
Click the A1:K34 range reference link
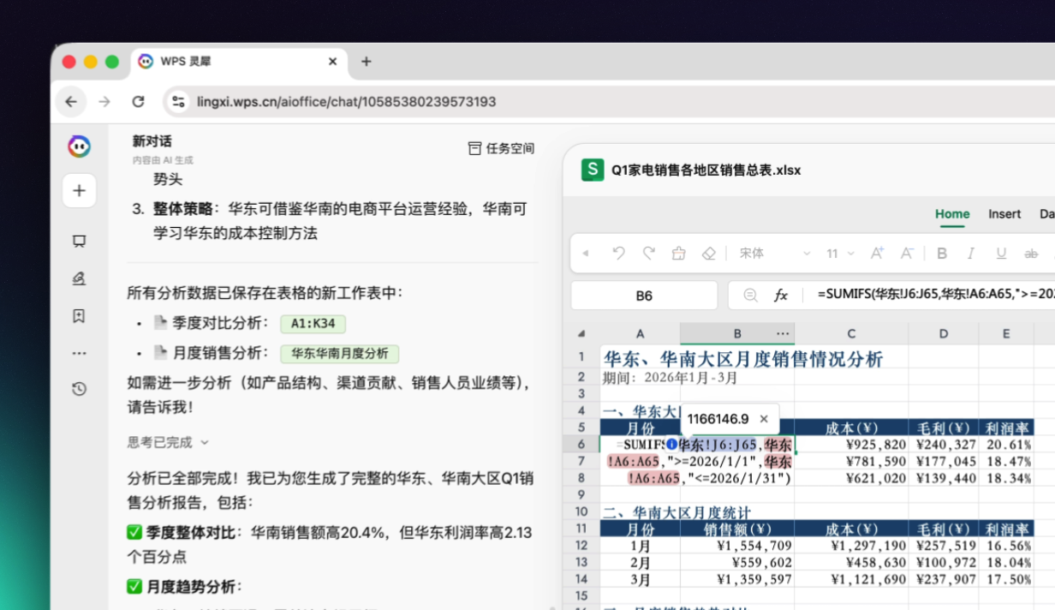pos(313,324)
